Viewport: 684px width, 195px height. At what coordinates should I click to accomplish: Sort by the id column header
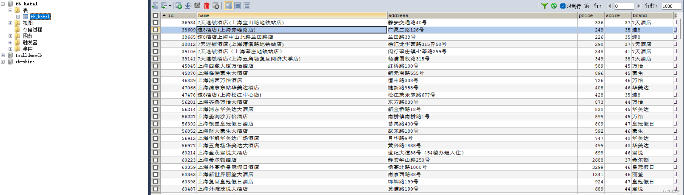point(179,15)
